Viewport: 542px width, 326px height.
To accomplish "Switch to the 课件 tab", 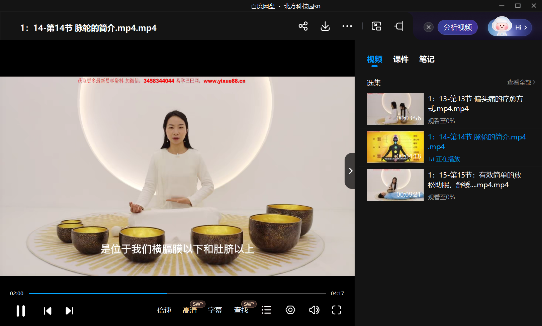I will coord(400,59).
